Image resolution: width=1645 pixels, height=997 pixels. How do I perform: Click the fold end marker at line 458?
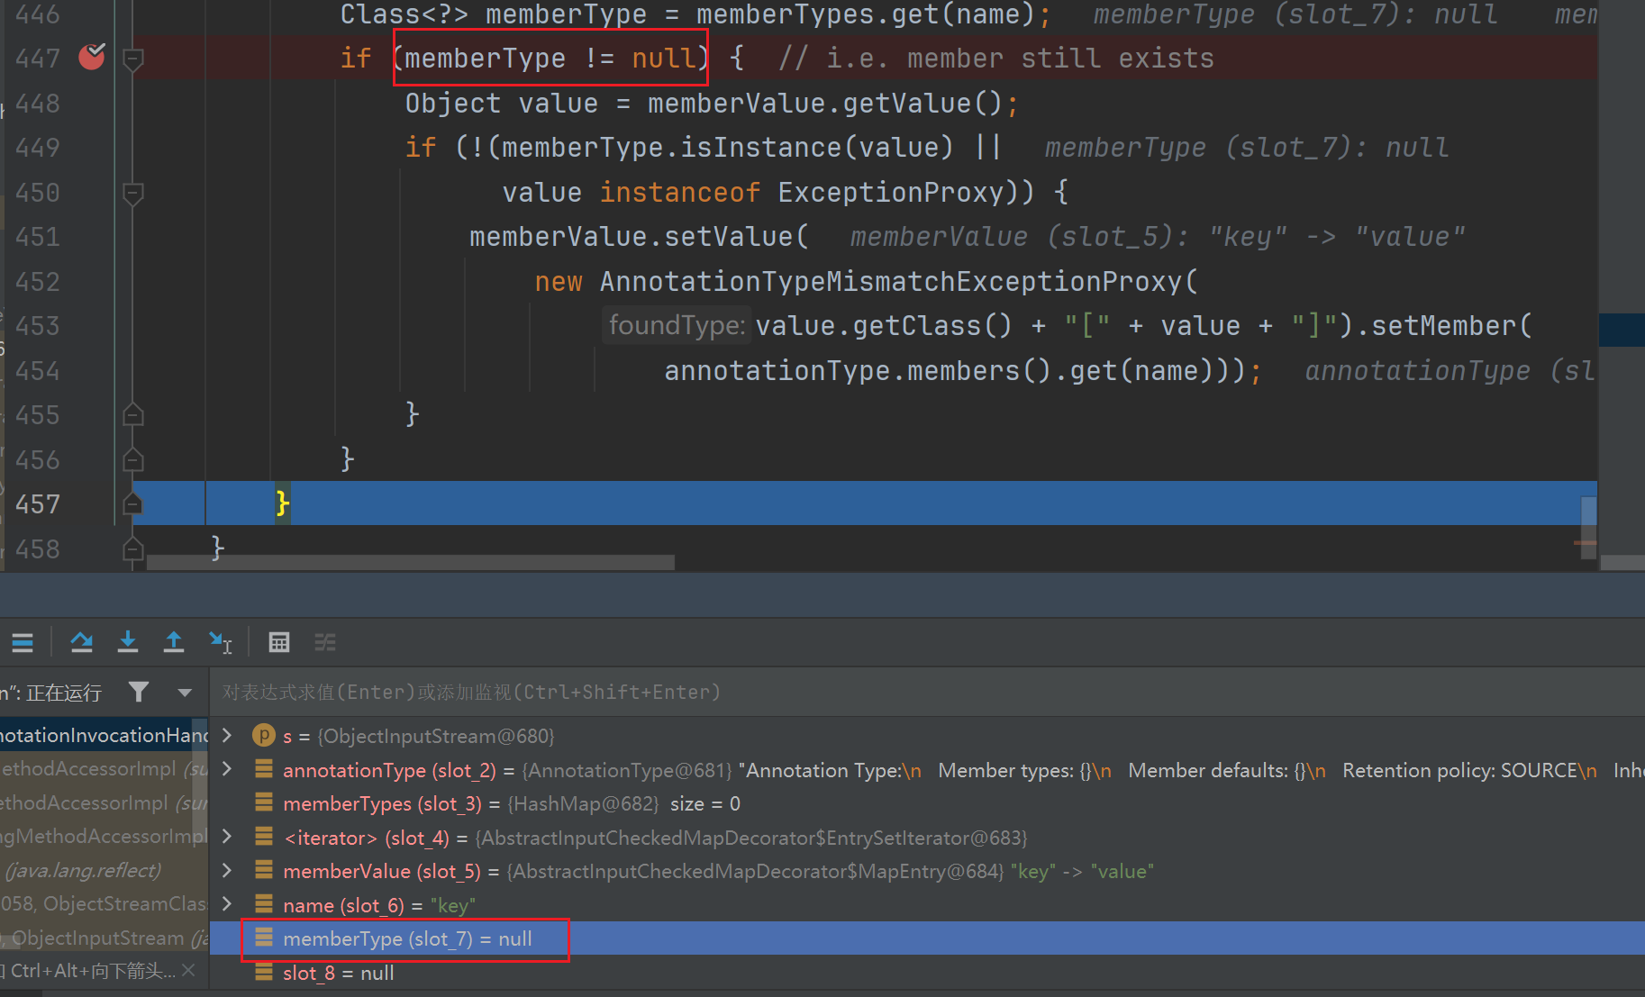point(133,548)
